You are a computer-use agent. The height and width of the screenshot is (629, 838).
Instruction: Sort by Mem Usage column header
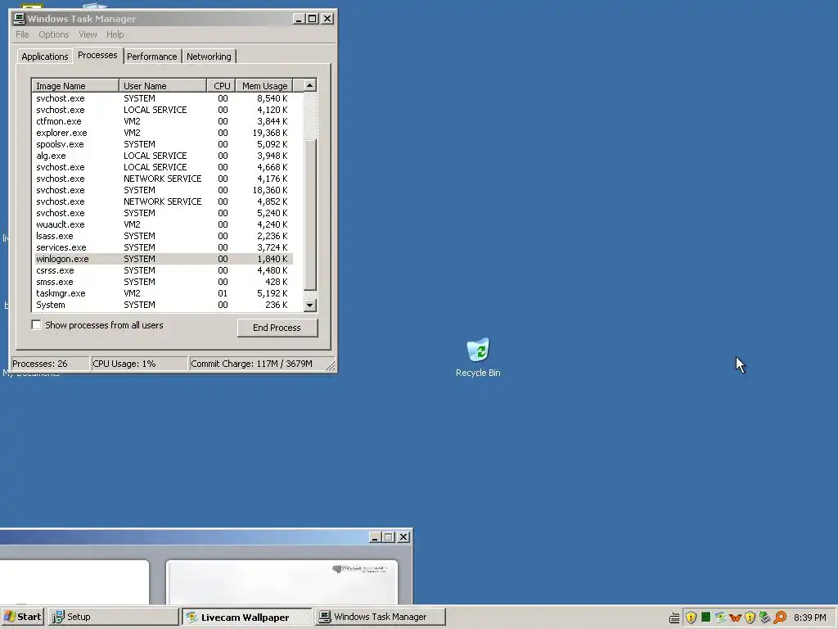264,85
